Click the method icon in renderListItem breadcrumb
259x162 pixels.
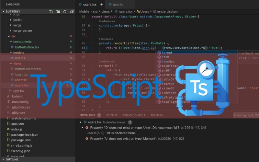click(x=155, y=12)
